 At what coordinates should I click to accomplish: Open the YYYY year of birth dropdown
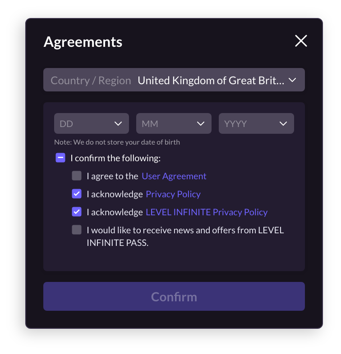[x=256, y=123]
